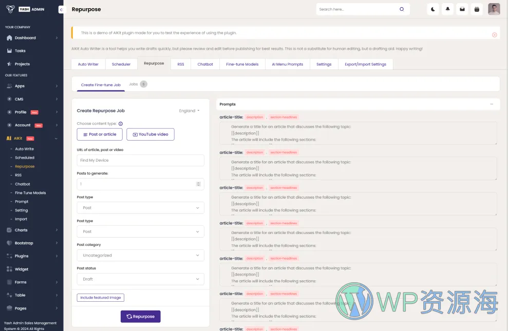
Task: Expand the Dashboard menu chevron
Action: pyautogui.click(x=57, y=38)
